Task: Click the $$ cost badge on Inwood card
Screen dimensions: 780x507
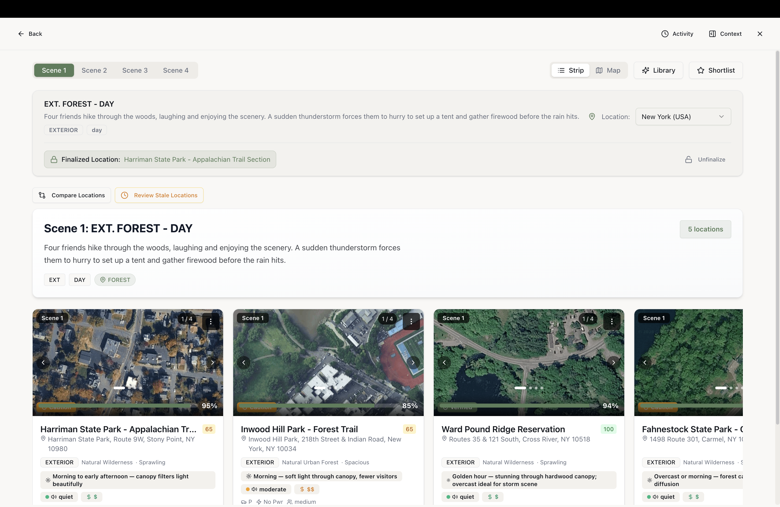Action: coord(307,489)
